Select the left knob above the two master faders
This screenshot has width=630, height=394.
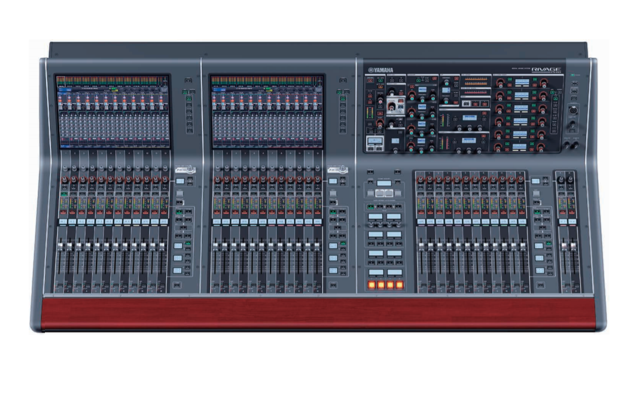pyautogui.click(x=561, y=180)
